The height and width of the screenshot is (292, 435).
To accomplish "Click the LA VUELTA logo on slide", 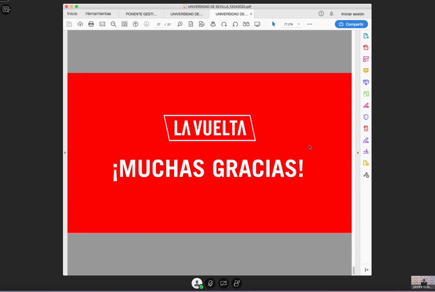I will click(210, 128).
